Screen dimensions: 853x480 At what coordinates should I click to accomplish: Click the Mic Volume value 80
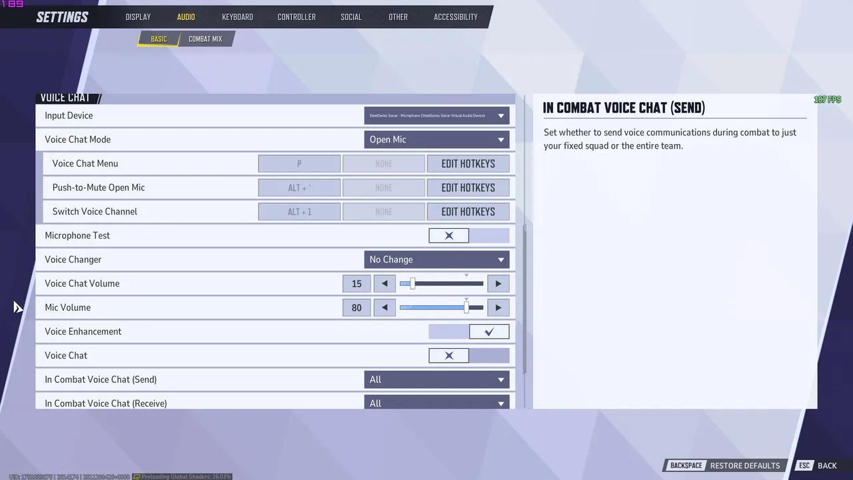[x=357, y=307]
